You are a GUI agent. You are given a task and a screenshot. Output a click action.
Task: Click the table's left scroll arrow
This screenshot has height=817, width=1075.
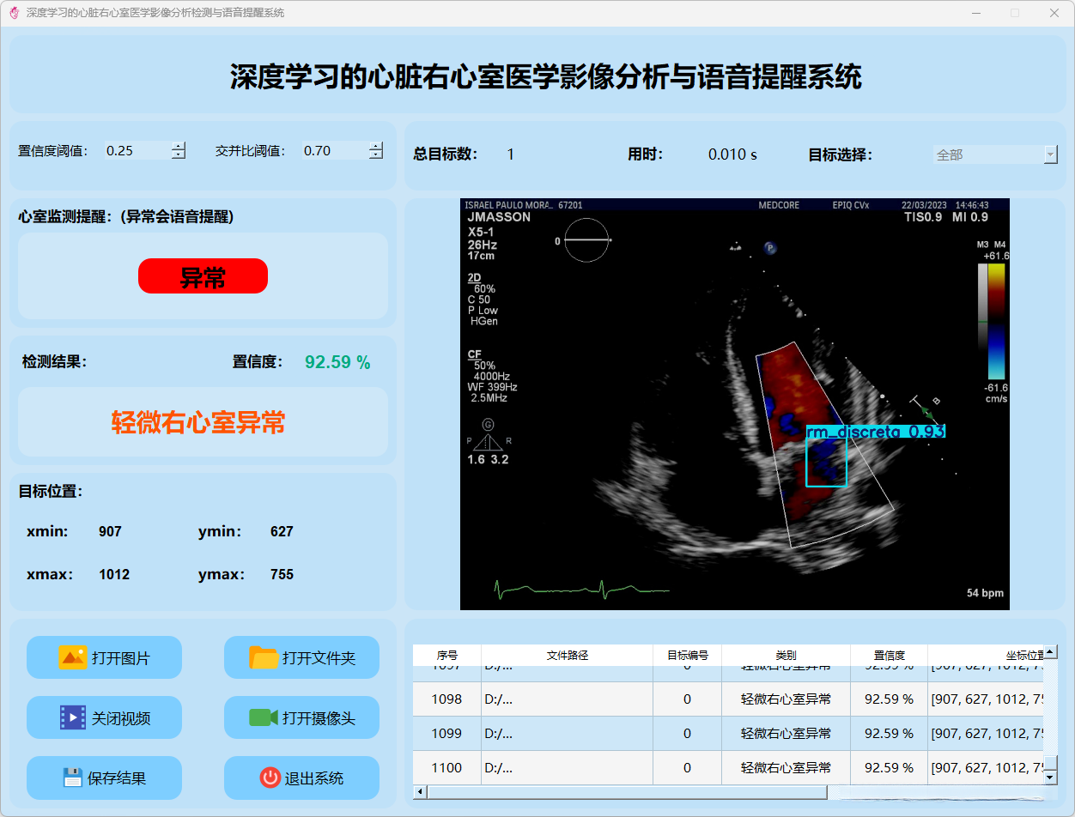(420, 792)
